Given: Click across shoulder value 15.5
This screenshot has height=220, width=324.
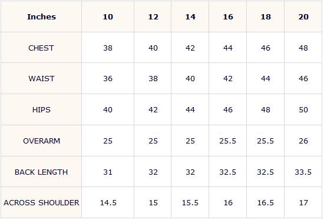Looking at the screenshot, I should pos(190,203).
